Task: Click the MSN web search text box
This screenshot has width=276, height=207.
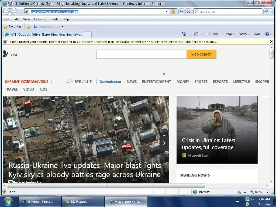Action: pos(141,54)
